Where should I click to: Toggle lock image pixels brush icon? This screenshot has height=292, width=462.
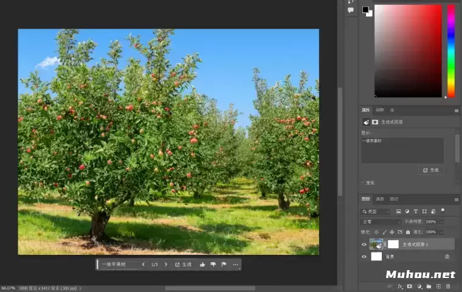pyautogui.click(x=384, y=232)
